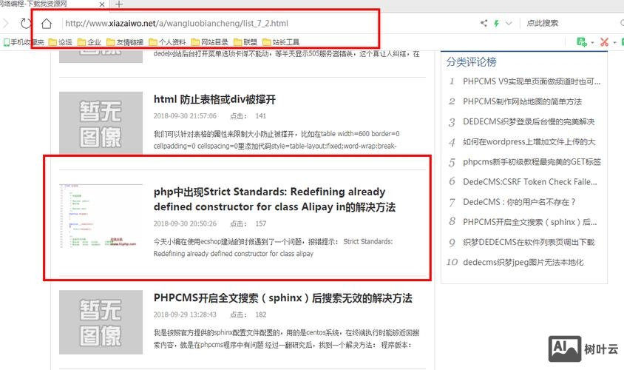
Task: Click the green lightning speed icon
Action: 496,23
